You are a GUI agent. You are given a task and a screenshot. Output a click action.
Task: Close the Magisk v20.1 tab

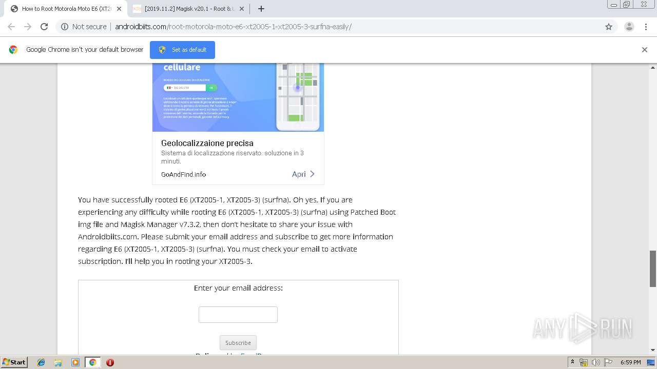tap(242, 9)
